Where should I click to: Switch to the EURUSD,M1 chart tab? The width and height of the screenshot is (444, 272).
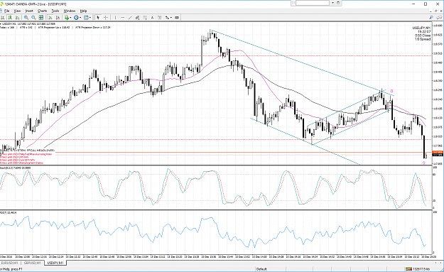[9, 263]
